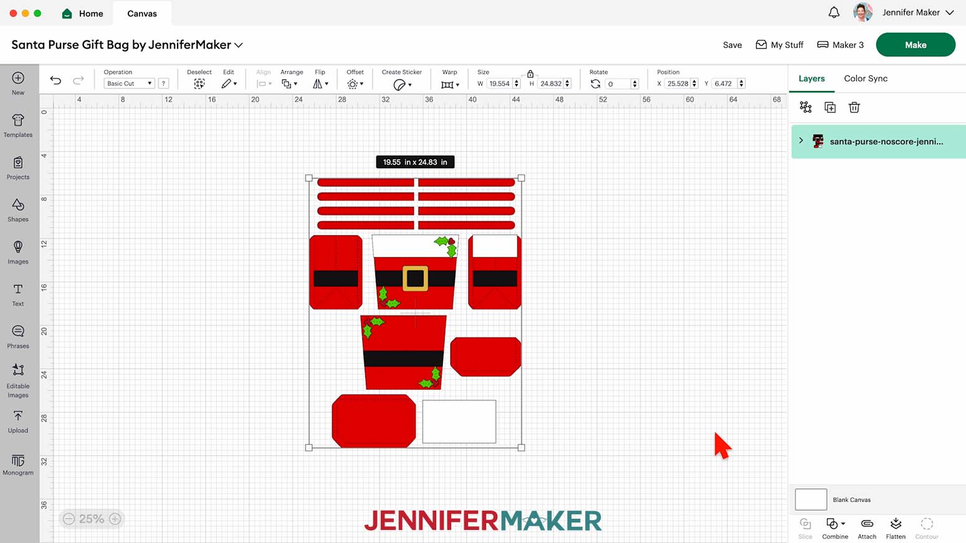966x543 pixels.
Task: Choose the Maker 3 machine selector
Action: tap(840, 45)
